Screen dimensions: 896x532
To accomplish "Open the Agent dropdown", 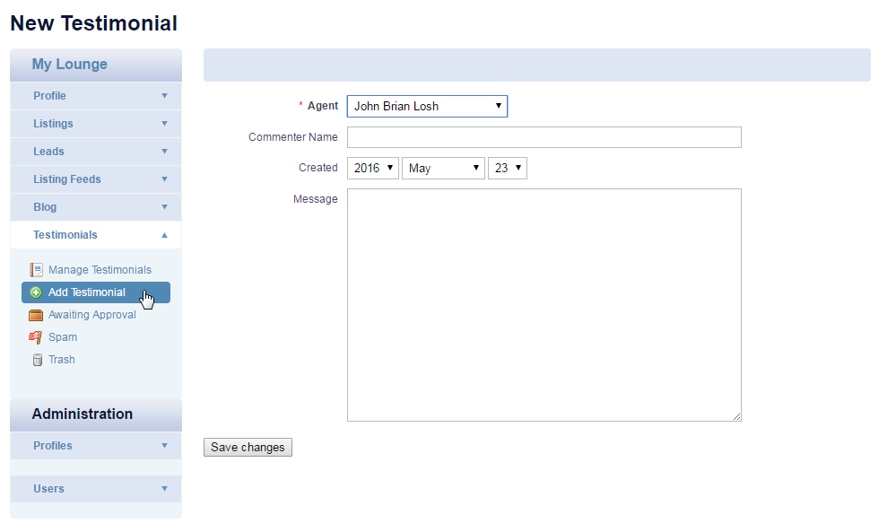I will click(x=427, y=106).
